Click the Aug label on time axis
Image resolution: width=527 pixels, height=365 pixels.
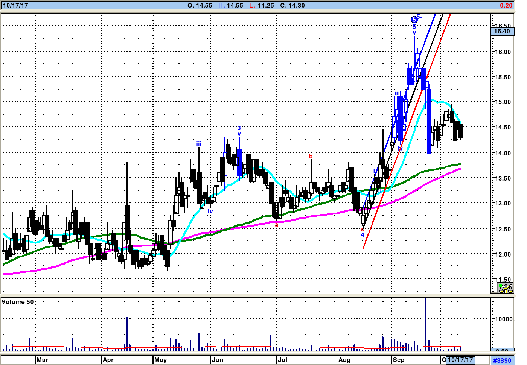(344, 360)
